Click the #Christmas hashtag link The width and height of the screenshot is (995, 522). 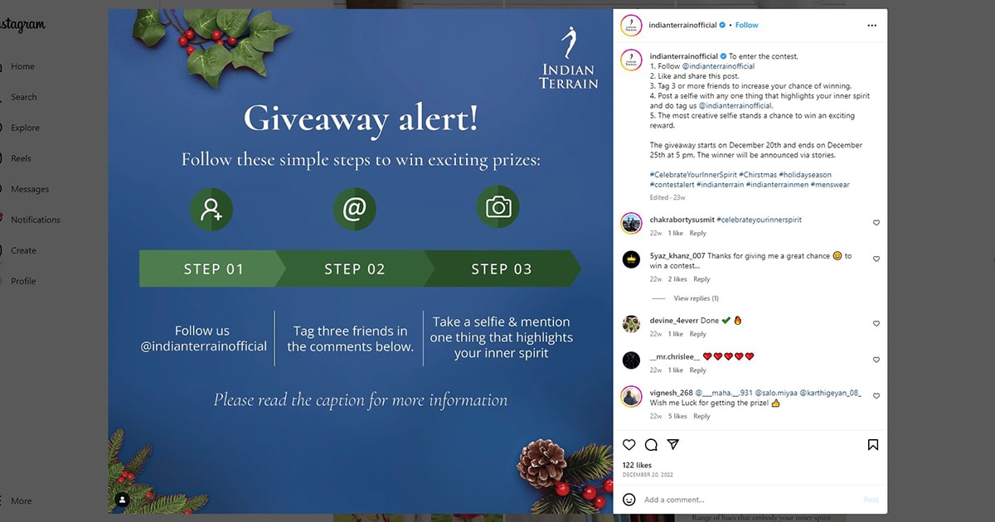click(x=758, y=175)
